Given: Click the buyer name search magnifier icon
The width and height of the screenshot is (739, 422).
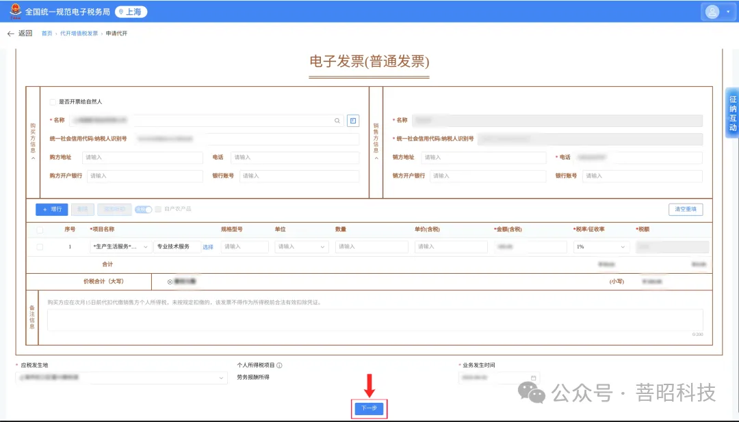Looking at the screenshot, I should click(337, 120).
